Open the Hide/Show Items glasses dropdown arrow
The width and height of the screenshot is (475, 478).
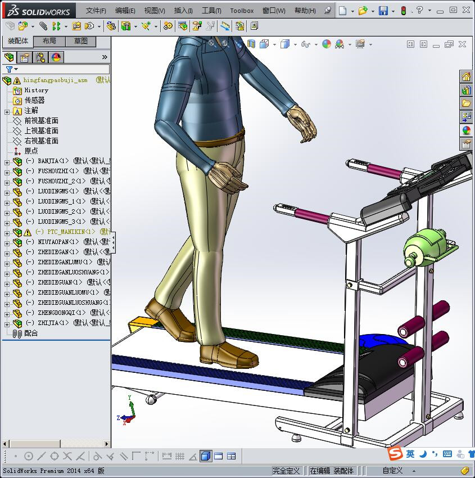click(x=316, y=45)
